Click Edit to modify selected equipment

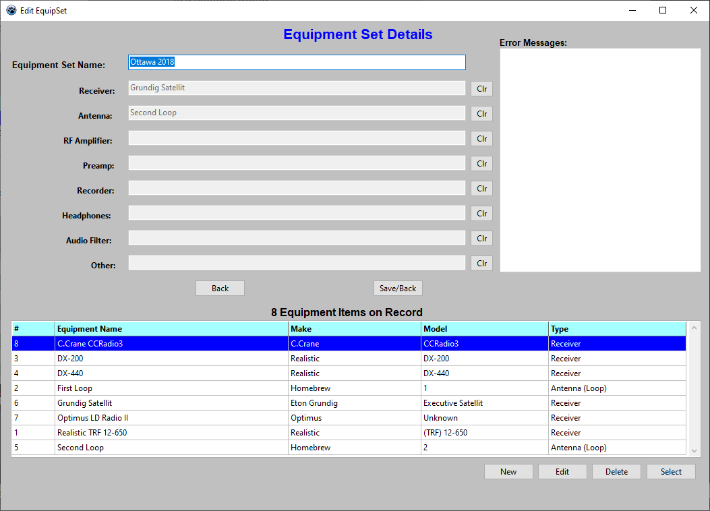(x=562, y=472)
